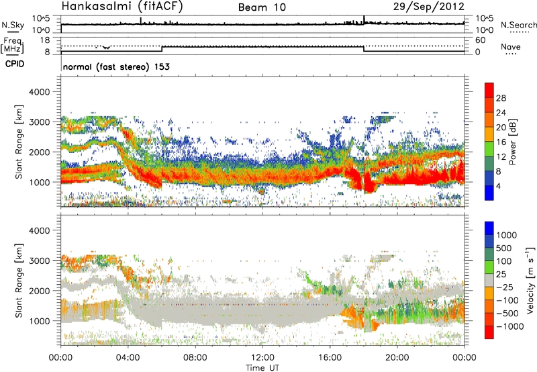Select the N.Sky legend label
This screenshot has height=372, width=537.
13,25
